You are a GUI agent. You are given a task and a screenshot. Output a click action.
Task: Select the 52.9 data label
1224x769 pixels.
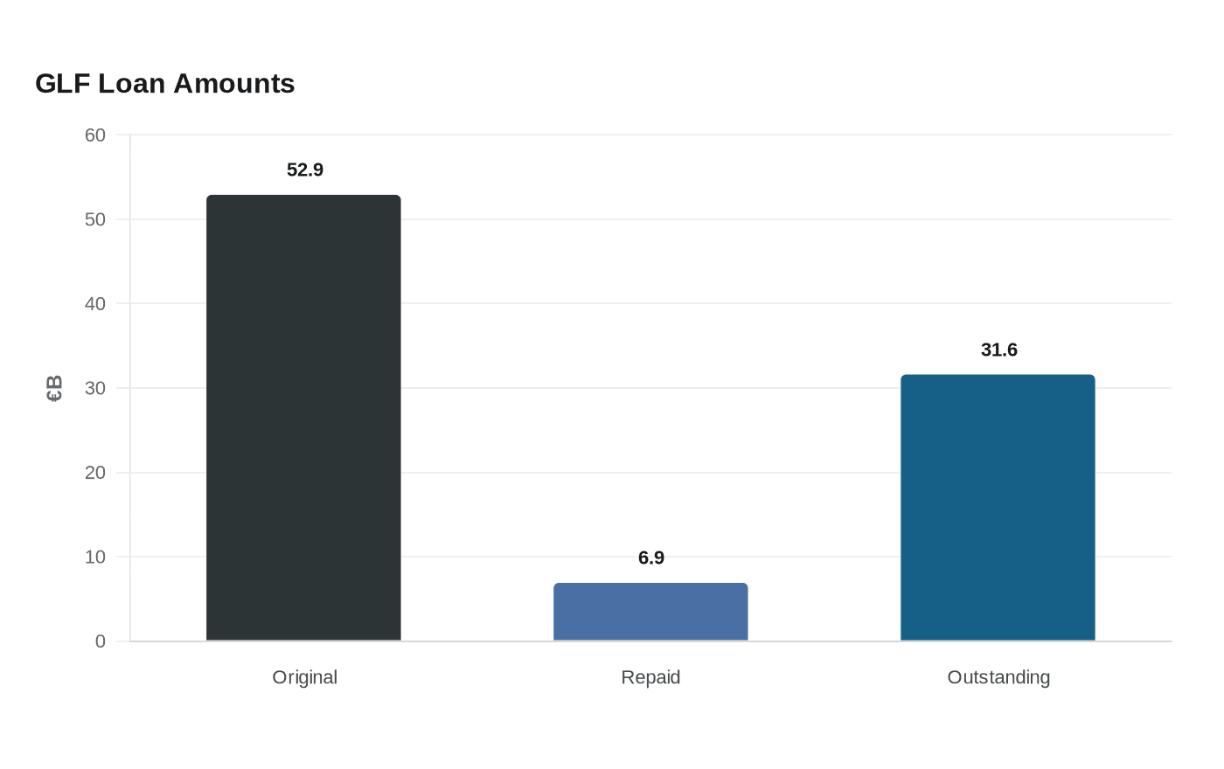[x=305, y=170]
